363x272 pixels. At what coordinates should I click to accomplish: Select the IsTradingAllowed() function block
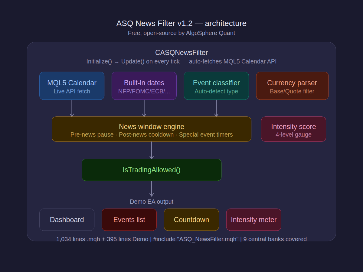152,170
